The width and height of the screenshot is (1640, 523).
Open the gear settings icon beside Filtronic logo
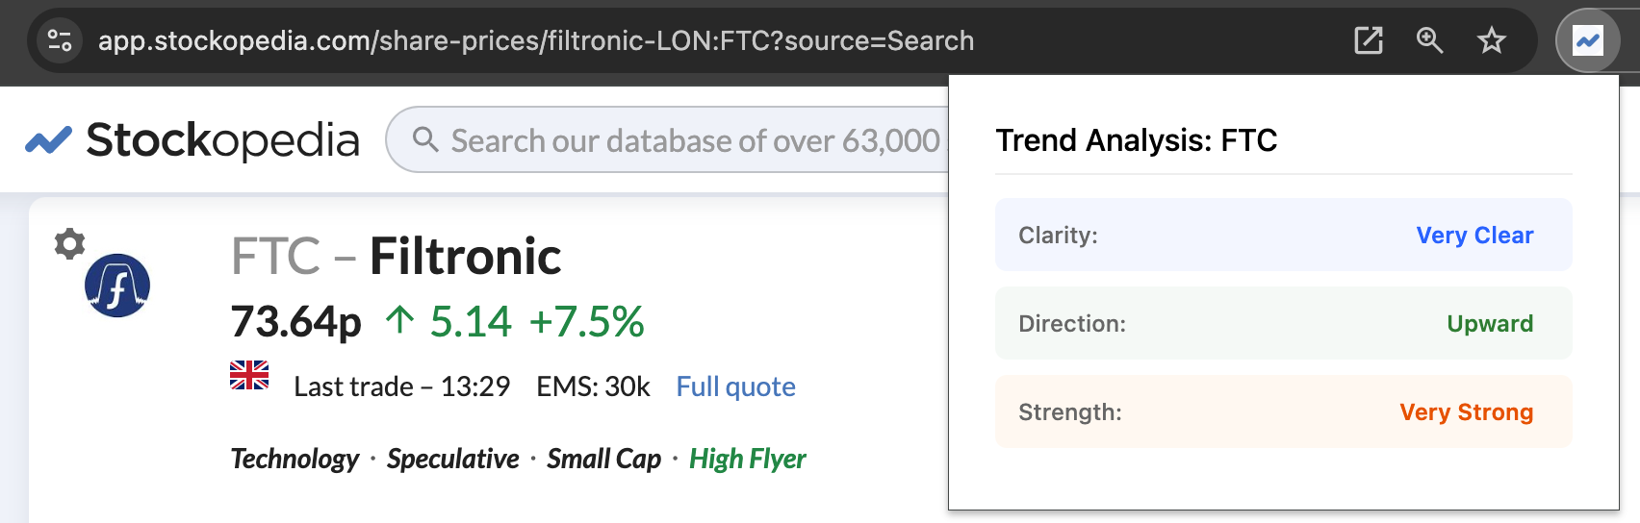[69, 243]
